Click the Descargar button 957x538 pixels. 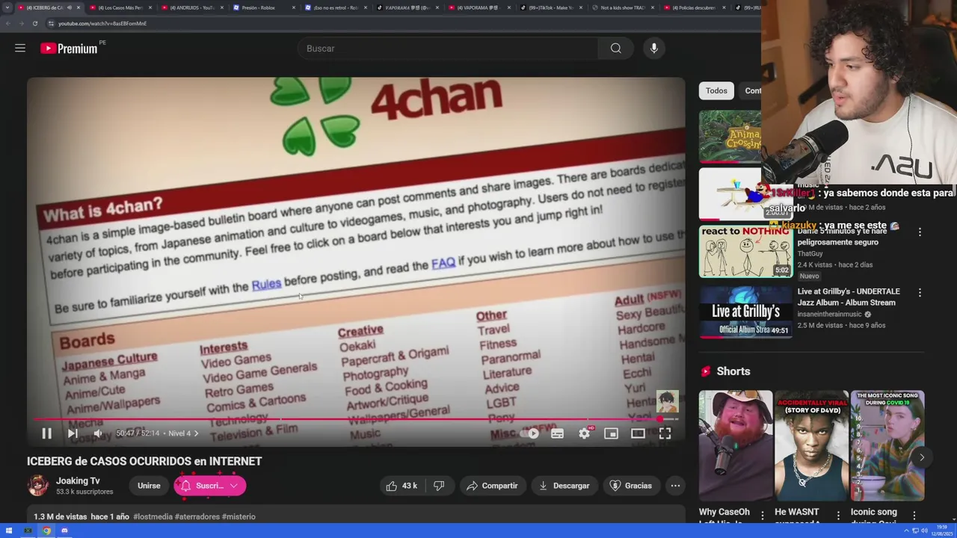click(564, 486)
